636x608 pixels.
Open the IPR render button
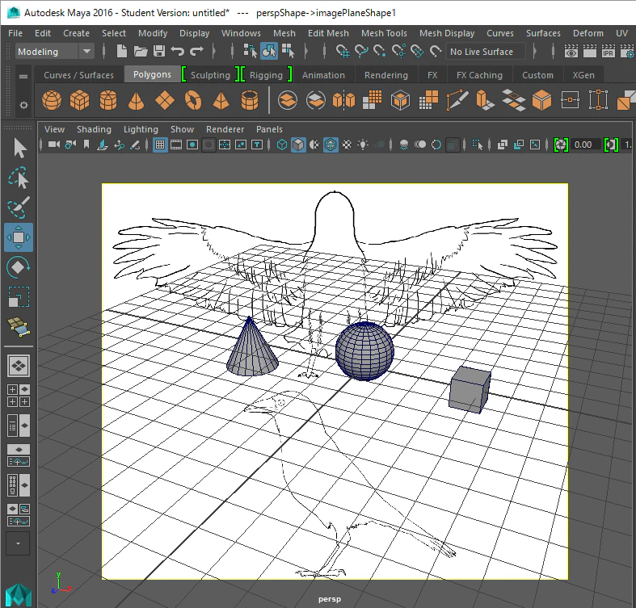coord(608,52)
